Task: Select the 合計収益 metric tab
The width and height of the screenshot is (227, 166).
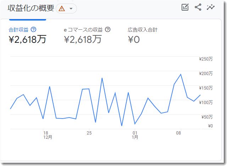Action: [x=27, y=35]
